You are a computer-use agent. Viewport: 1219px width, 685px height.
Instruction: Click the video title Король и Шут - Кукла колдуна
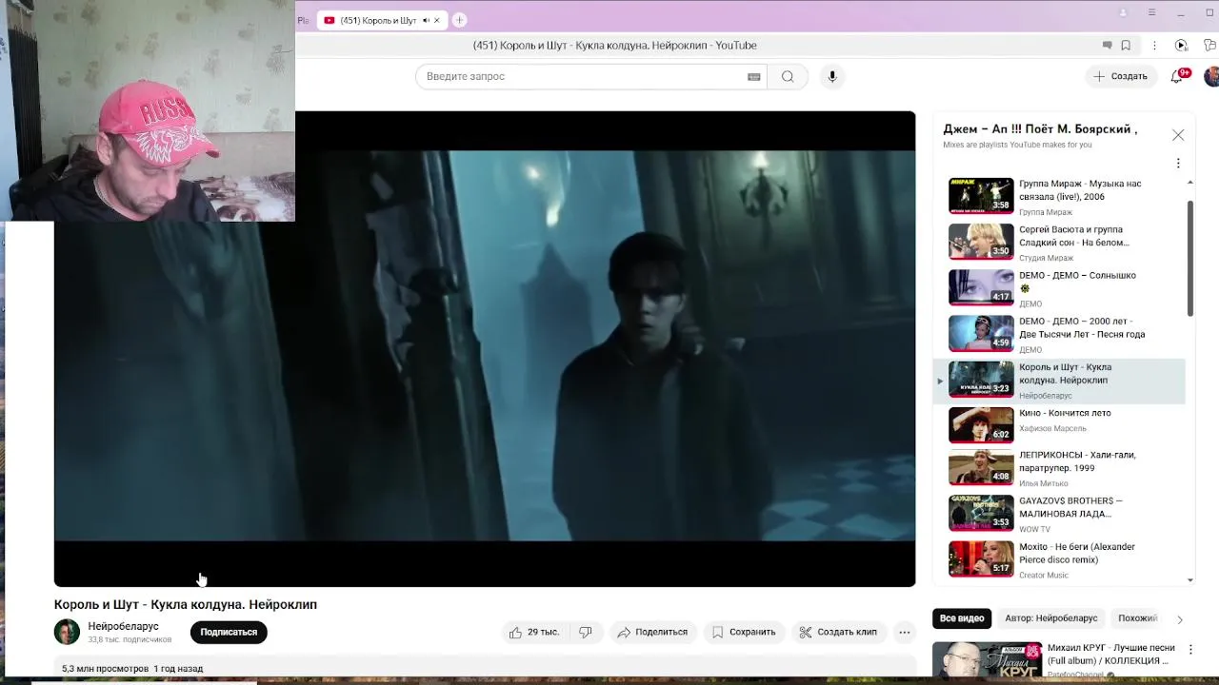coord(186,604)
